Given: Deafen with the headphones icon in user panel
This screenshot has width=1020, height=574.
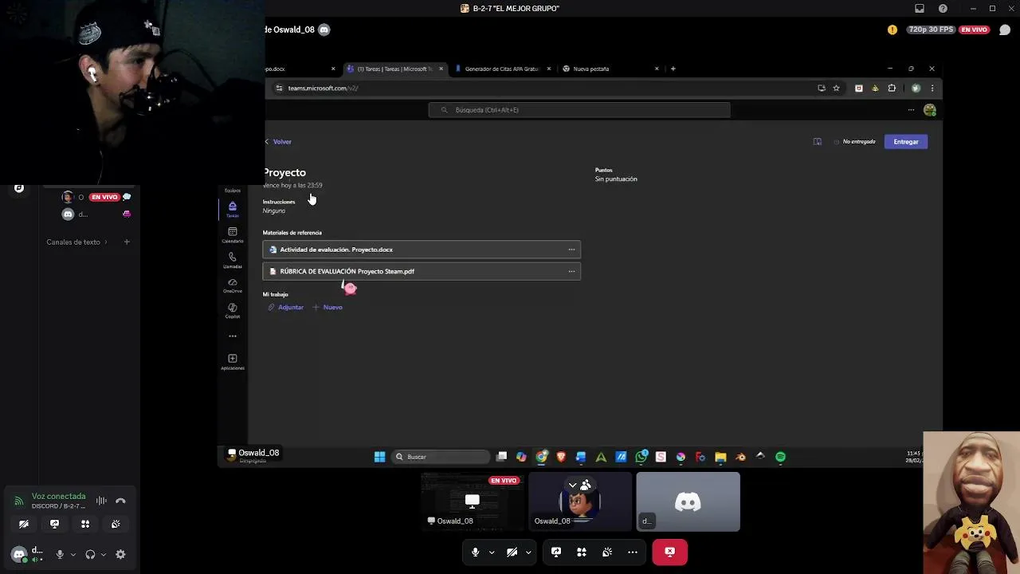Looking at the screenshot, I should [90, 554].
